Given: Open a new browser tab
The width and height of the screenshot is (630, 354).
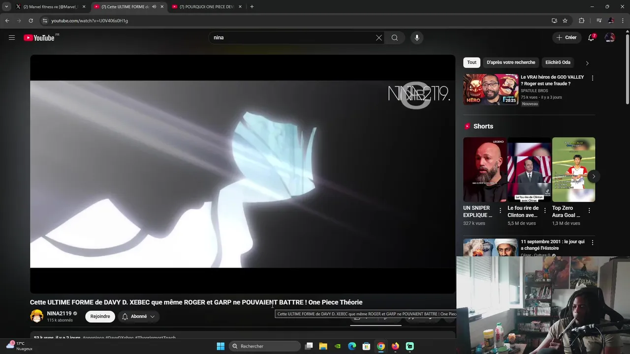Looking at the screenshot, I should [252, 7].
